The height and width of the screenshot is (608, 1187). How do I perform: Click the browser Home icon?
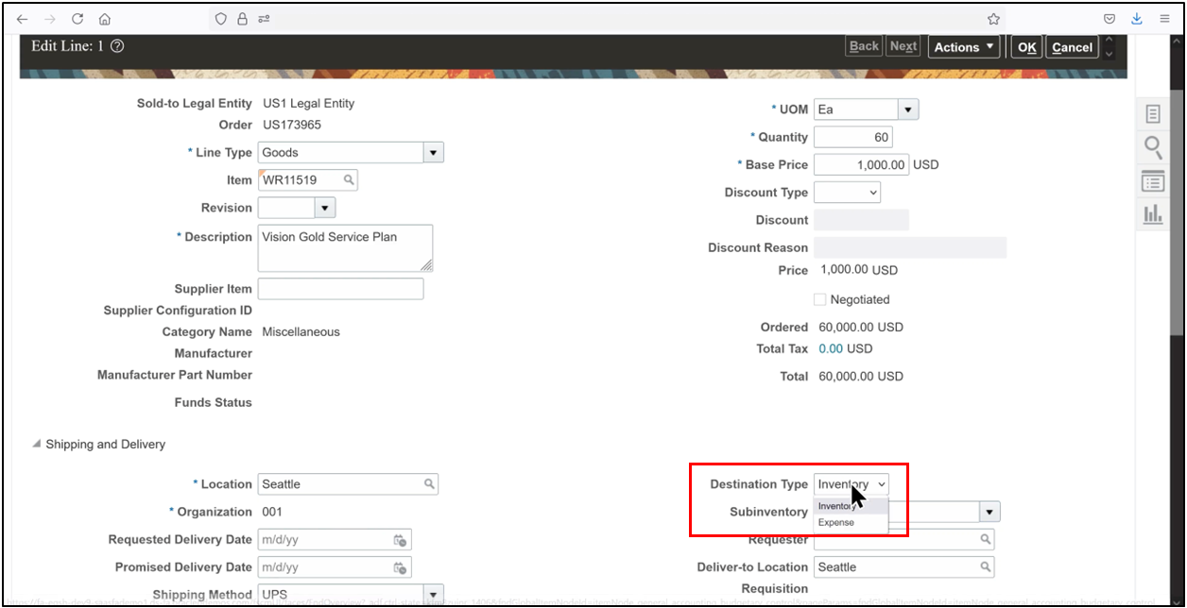point(104,18)
